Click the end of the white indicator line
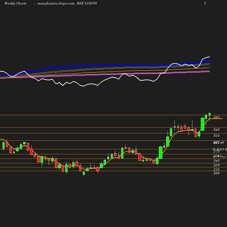Screen dimensions: 227x227 coord(209,57)
